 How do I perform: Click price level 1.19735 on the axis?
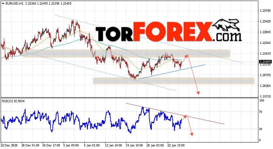pos(265,97)
